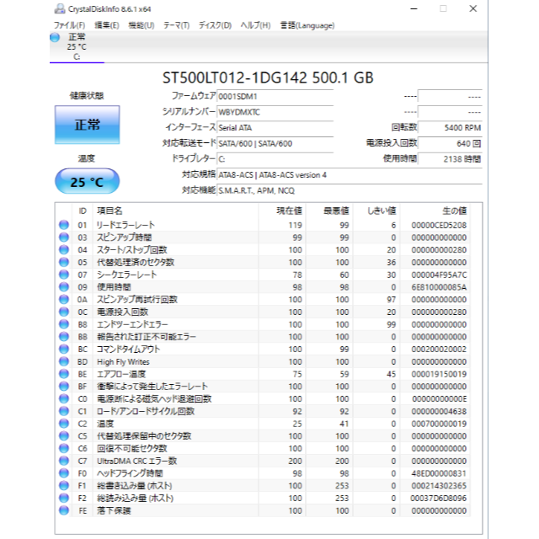Click status orb for 01 リードエラーレート
This screenshot has height=539, width=539.
(64, 225)
